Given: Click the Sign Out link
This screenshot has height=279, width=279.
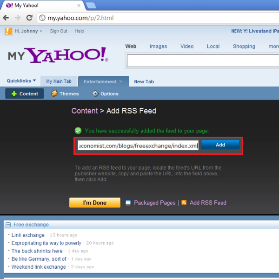Looking at the screenshot, I should [59, 31].
